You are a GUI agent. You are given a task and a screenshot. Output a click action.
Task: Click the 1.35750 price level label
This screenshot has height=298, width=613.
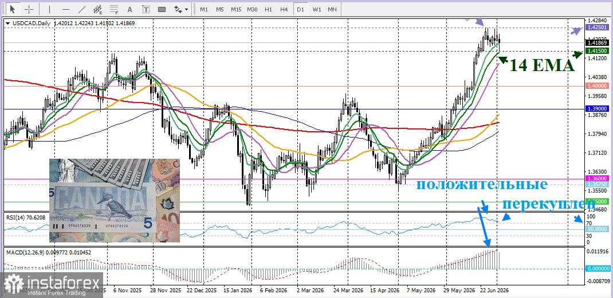596,184
